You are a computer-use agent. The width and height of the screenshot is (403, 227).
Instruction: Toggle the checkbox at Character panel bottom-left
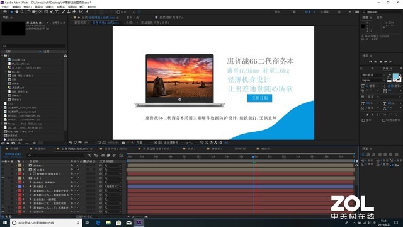[363, 120]
